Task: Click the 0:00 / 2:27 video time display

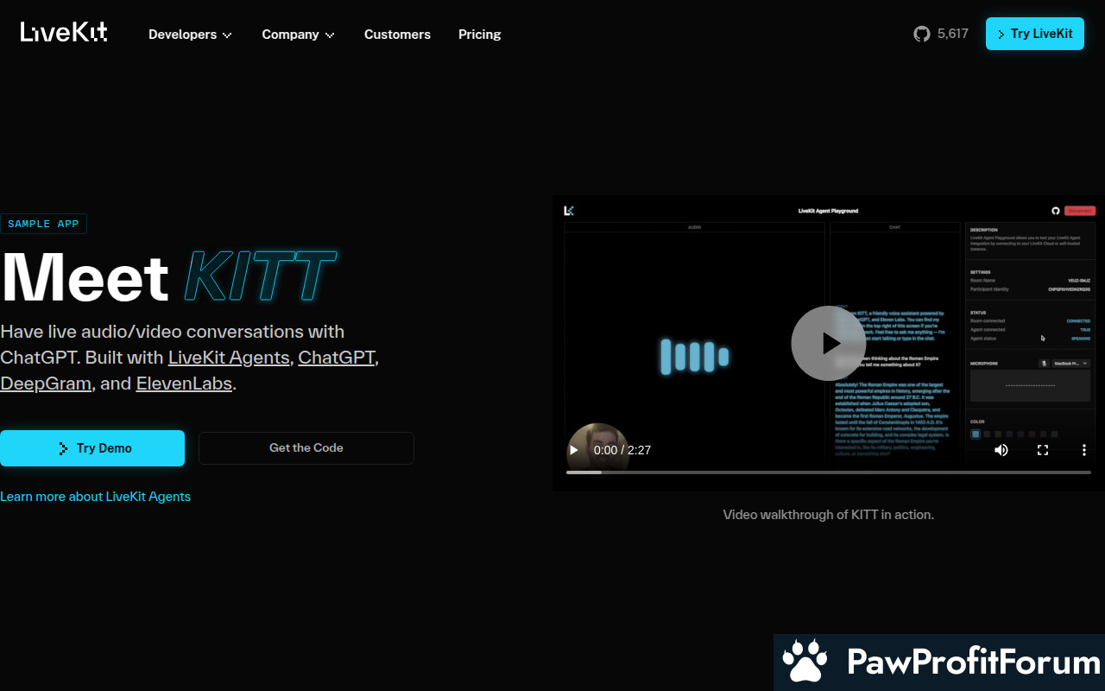Action: 622,450
